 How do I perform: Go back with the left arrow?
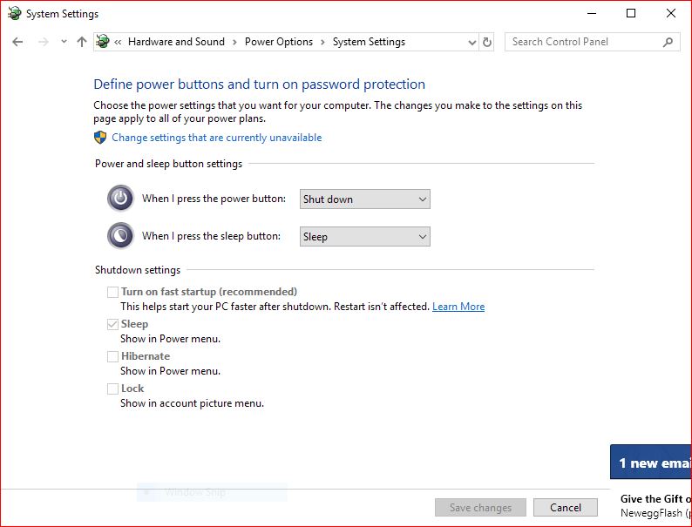(17, 42)
